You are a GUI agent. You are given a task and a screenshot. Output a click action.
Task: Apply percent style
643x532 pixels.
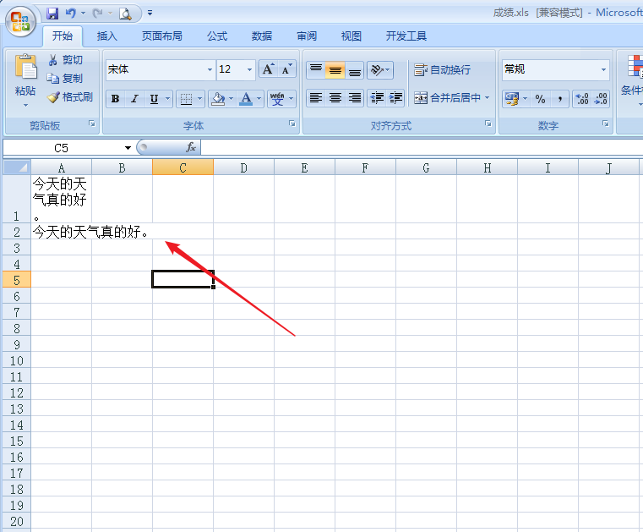pos(540,99)
